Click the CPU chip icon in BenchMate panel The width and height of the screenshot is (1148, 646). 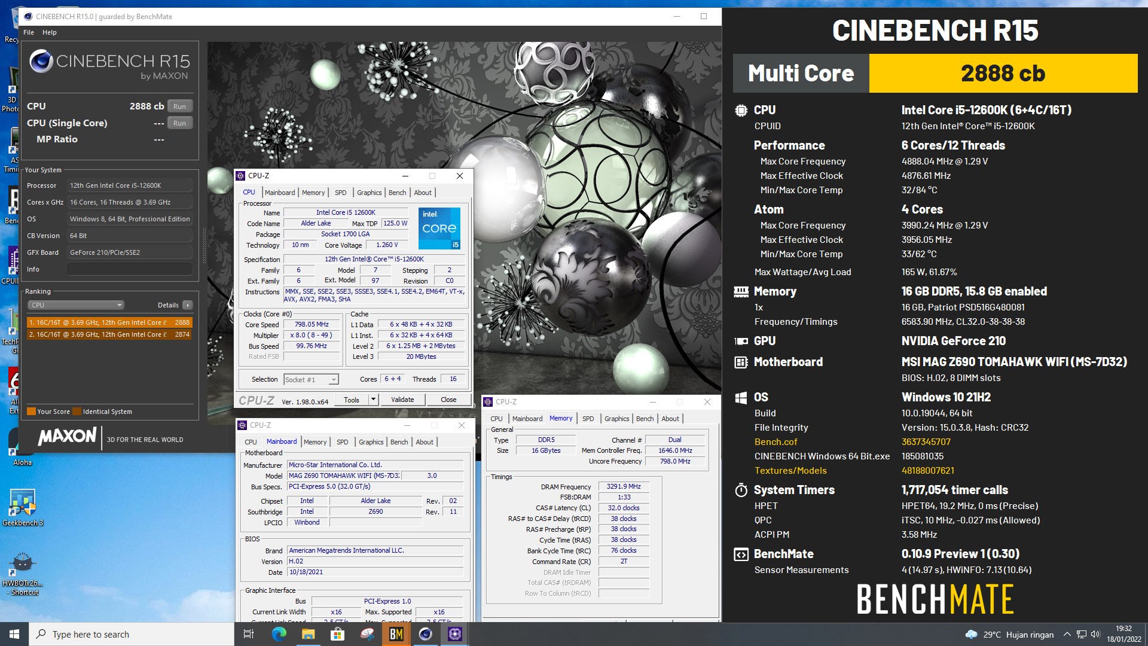(x=741, y=110)
